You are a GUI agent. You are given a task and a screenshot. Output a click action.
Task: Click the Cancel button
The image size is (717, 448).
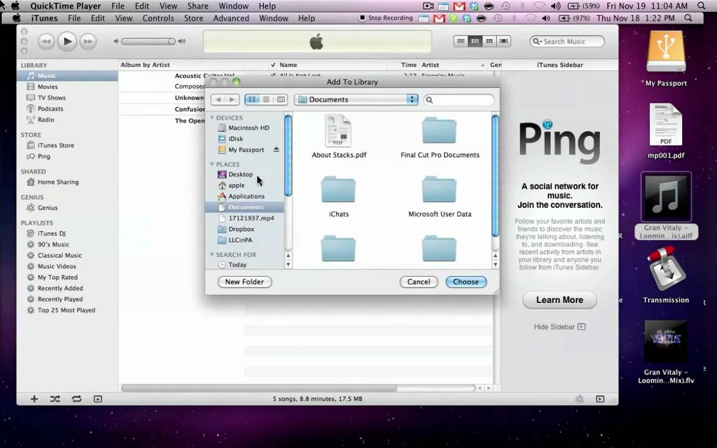point(419,282)
